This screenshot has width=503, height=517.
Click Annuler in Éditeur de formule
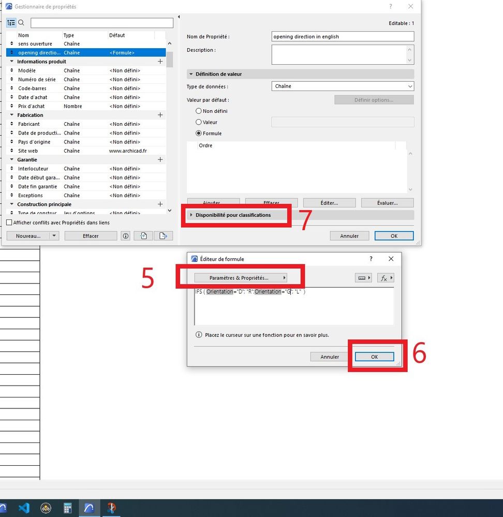point(330,357)
